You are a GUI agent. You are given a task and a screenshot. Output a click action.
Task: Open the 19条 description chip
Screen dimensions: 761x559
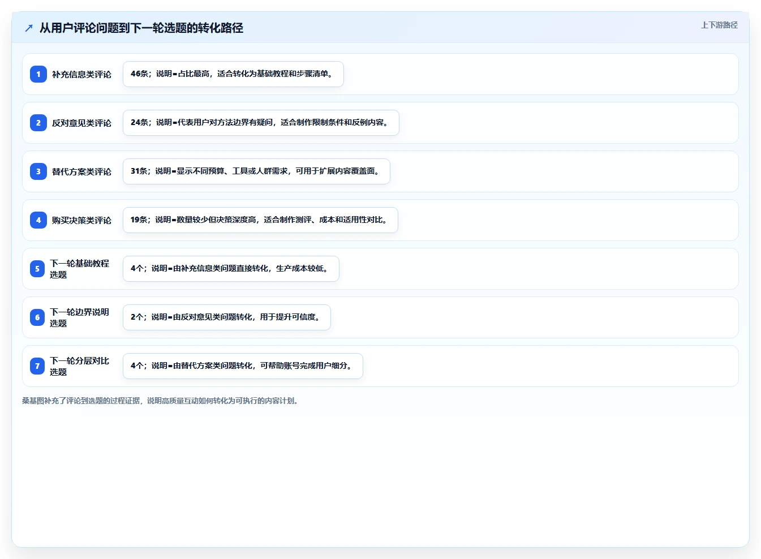260,220
